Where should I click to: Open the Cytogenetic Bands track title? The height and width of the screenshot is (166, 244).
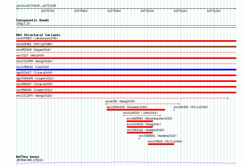(x=33, y=20)
